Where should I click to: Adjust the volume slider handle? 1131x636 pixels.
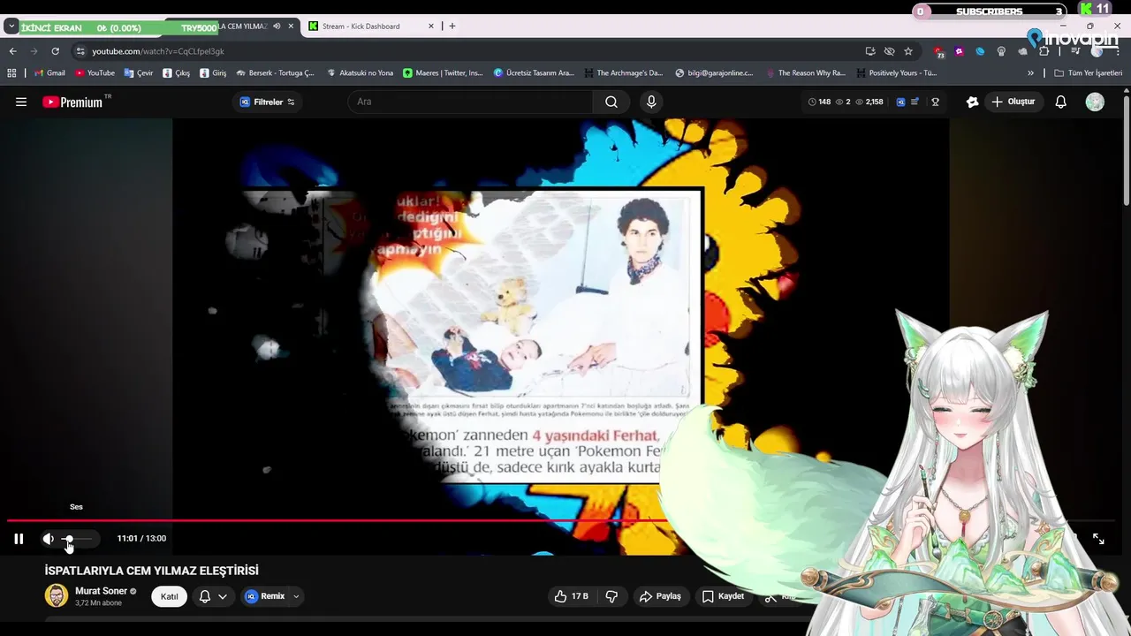point(68,539)
